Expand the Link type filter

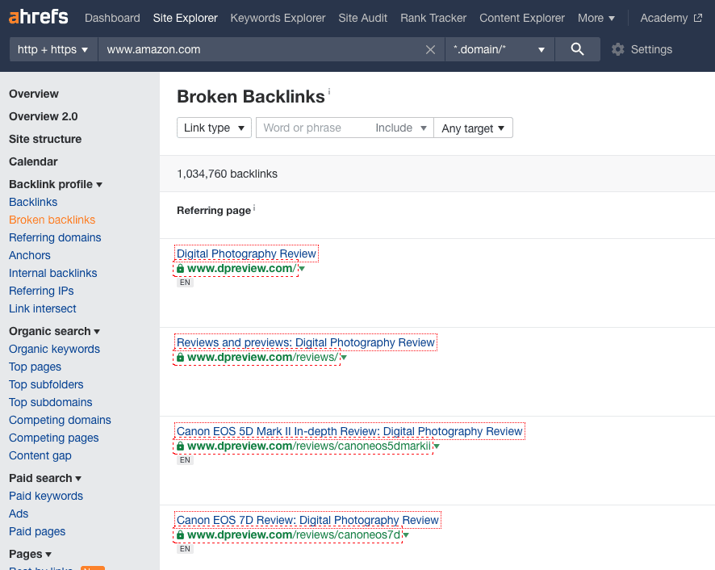[214, 128]
